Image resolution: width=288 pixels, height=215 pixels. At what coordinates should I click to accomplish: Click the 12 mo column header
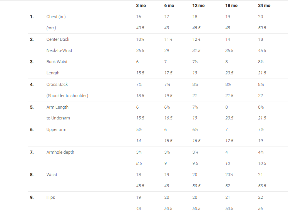click(198, 5)
